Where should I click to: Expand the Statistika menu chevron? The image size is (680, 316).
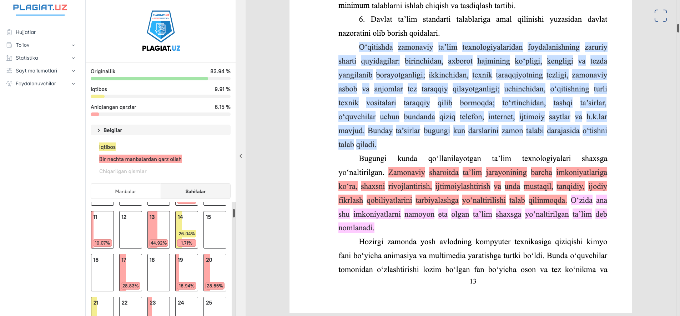pyautogui.click(x=73, y=58)
